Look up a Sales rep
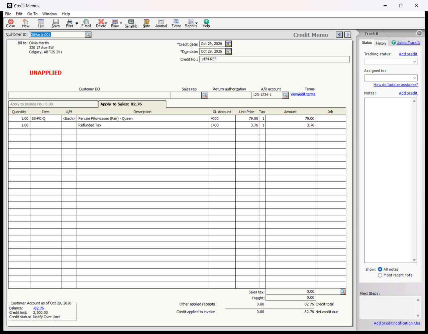428x334 pixels. [205, 95]
